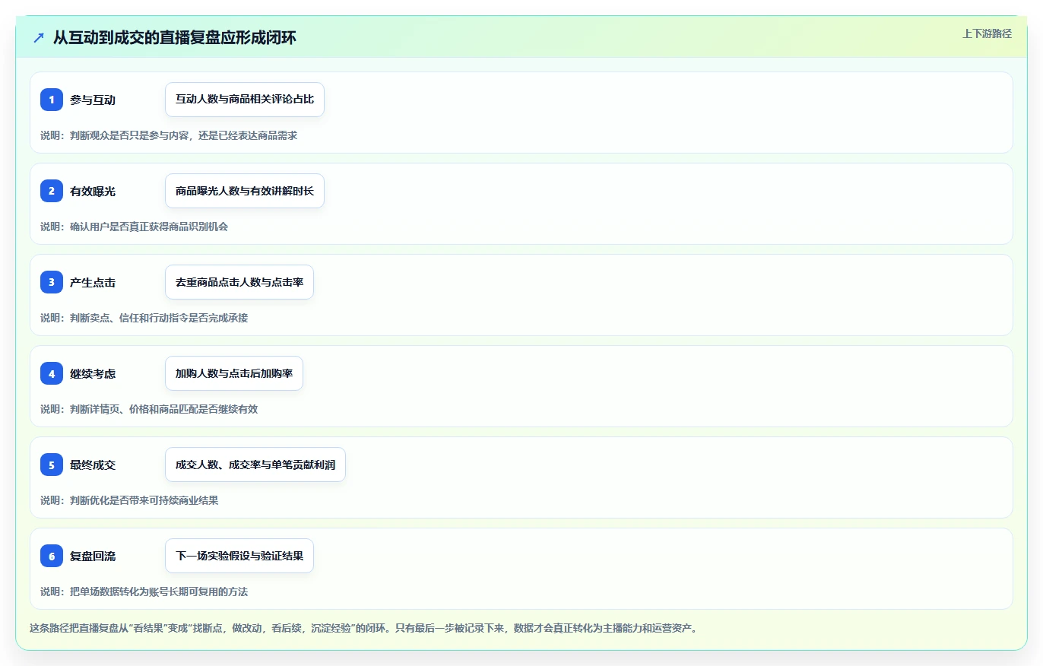Click the step name 产生点击
1043x666 pixels.
click(x=93, y=283)
